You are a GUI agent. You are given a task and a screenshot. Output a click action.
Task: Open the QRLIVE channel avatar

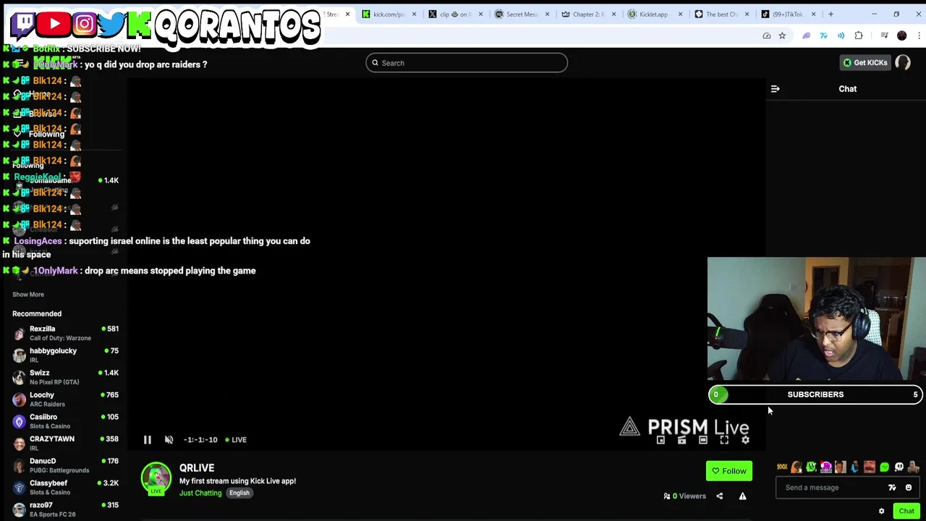(x=156, y=479)
